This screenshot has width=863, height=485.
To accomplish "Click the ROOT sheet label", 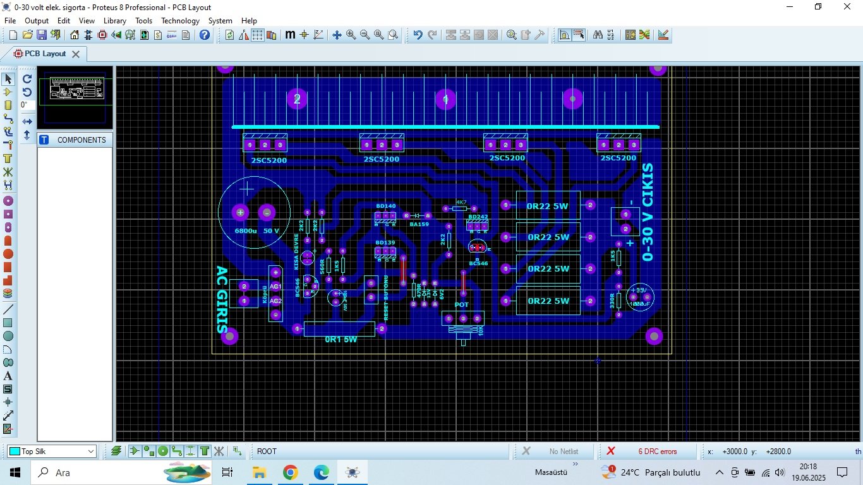I will point(267,452).
